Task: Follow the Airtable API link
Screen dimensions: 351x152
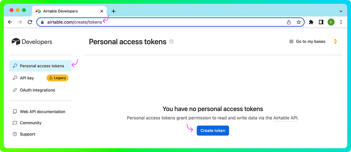Action: coord(285,118)
